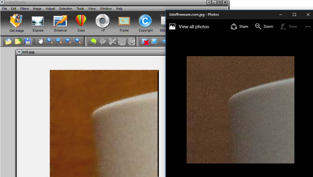This screenshot has width=313, height=177.
Task: Click the lof2.jpg document window icon
Action: click(x=19, y=52)
